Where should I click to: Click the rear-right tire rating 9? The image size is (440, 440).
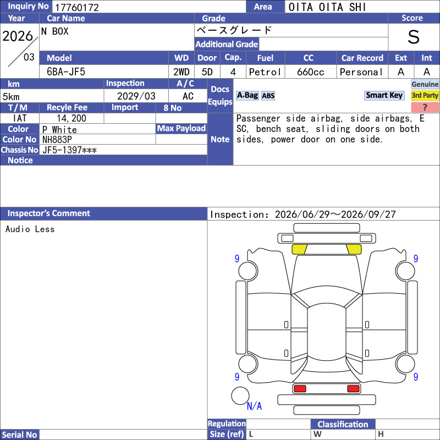(x=416, y=377)
